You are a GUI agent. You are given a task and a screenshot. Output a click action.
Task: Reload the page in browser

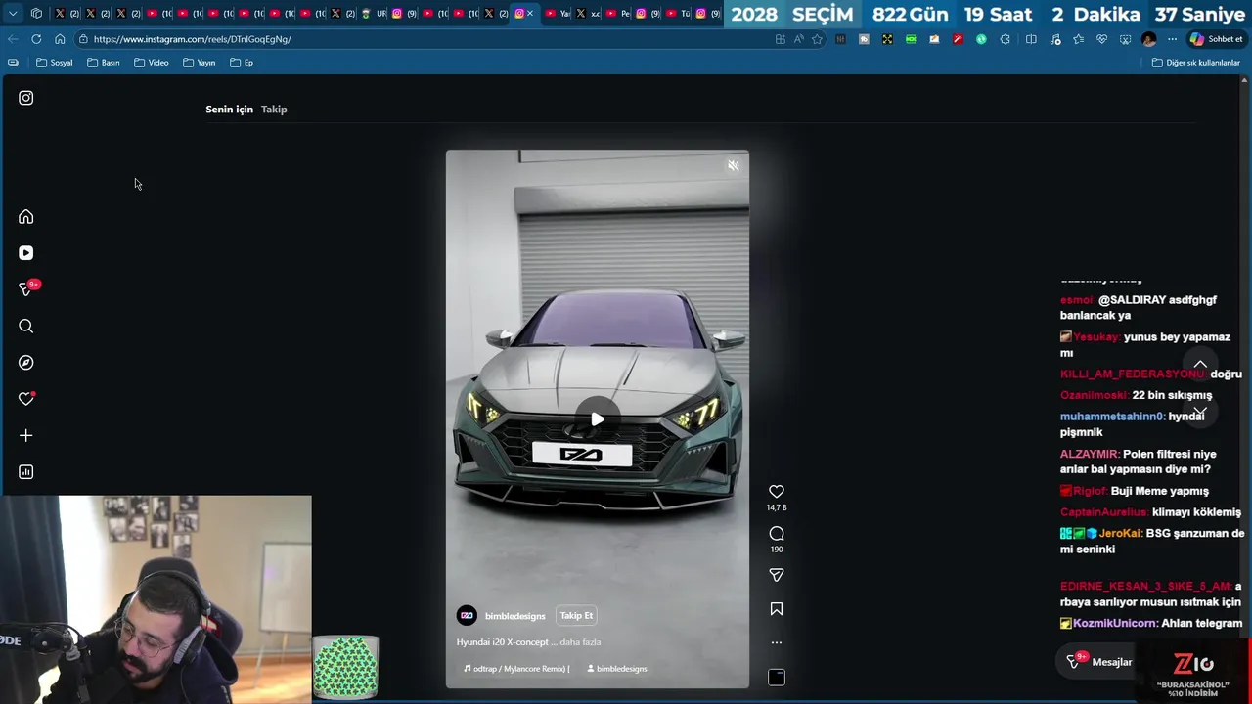click(36, 39)
